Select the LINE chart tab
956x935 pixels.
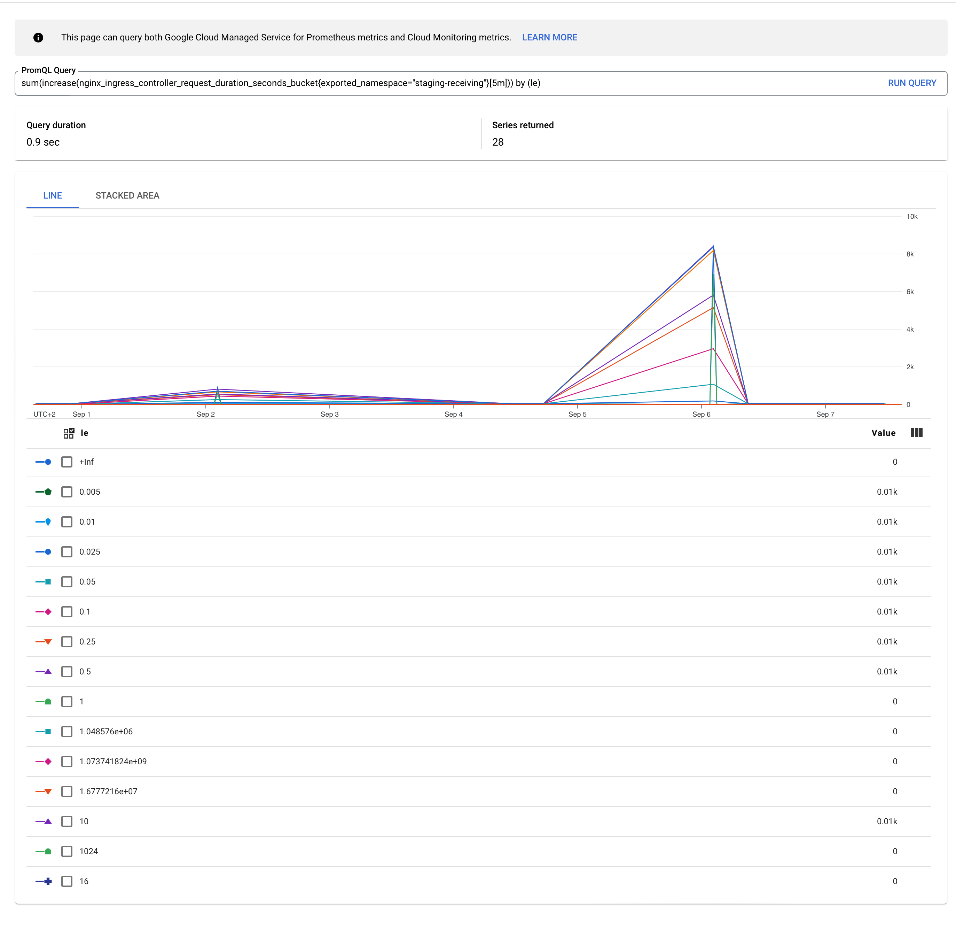tap(52, 195)
